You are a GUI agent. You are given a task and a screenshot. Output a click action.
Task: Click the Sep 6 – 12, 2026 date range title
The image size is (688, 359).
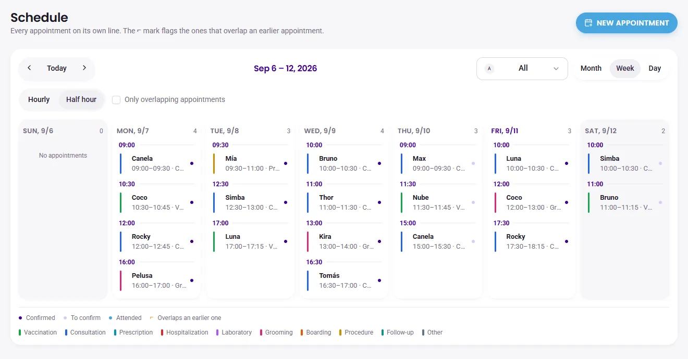(x=285, y=68)
